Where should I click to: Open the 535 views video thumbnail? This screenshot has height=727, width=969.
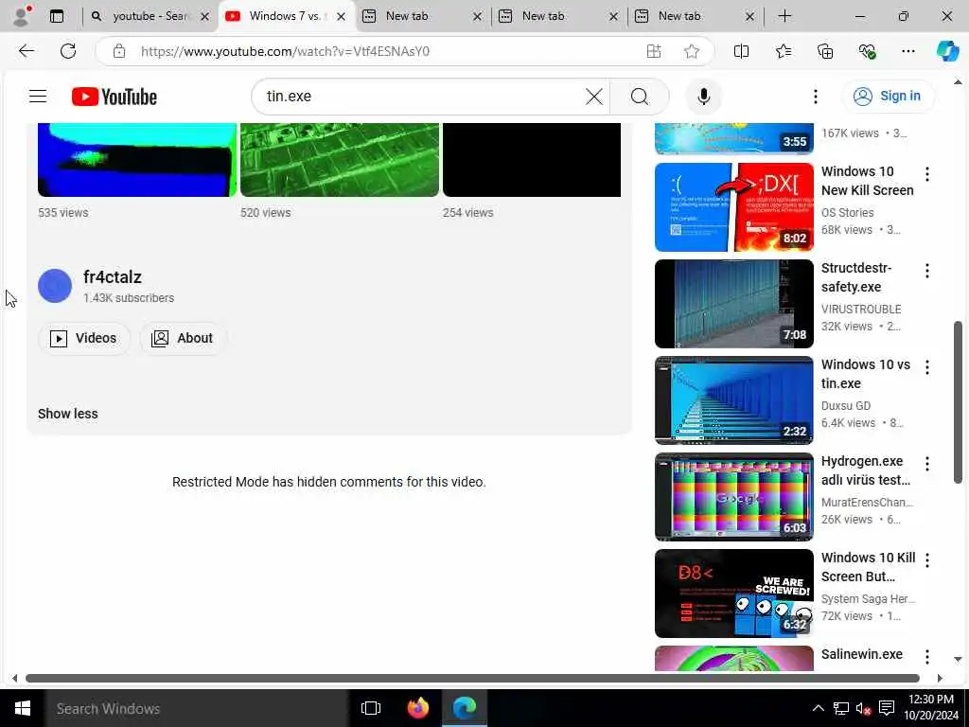click(137, 159)
